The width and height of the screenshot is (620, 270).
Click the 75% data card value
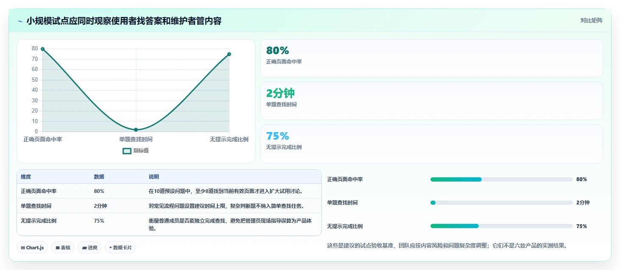277,136
